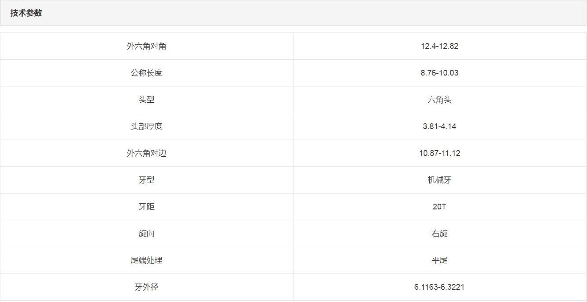Select the 机械牙 value cell
Image resolution: width=587 pixels, height=302 pixels.
439,180
